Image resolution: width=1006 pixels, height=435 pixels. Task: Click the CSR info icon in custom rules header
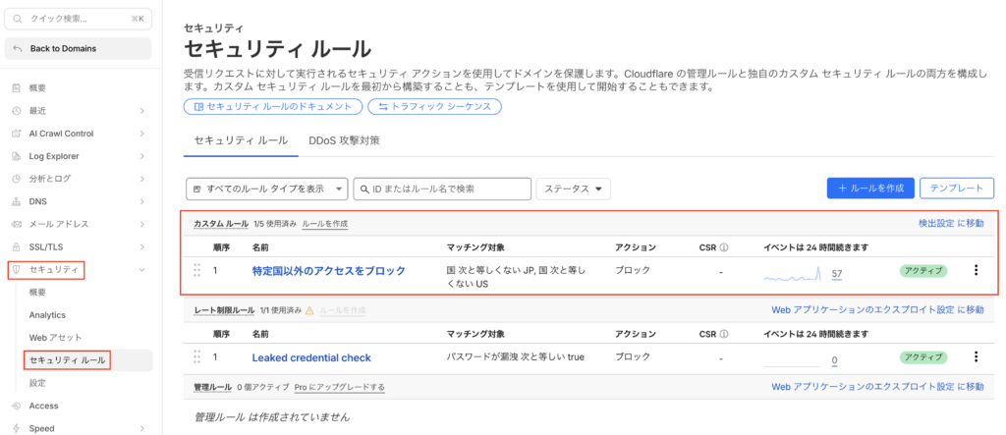[x=723, y=247]
